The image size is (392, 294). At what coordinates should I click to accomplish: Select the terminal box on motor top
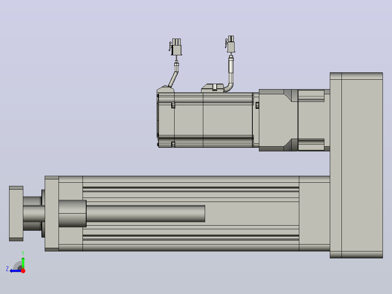(x=212, y=88)
